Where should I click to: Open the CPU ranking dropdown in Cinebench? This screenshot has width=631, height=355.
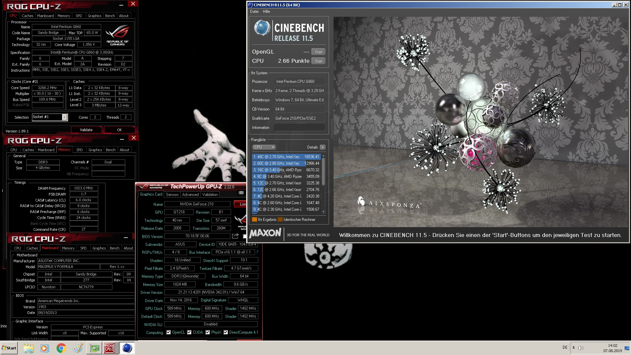coord(264,147)
